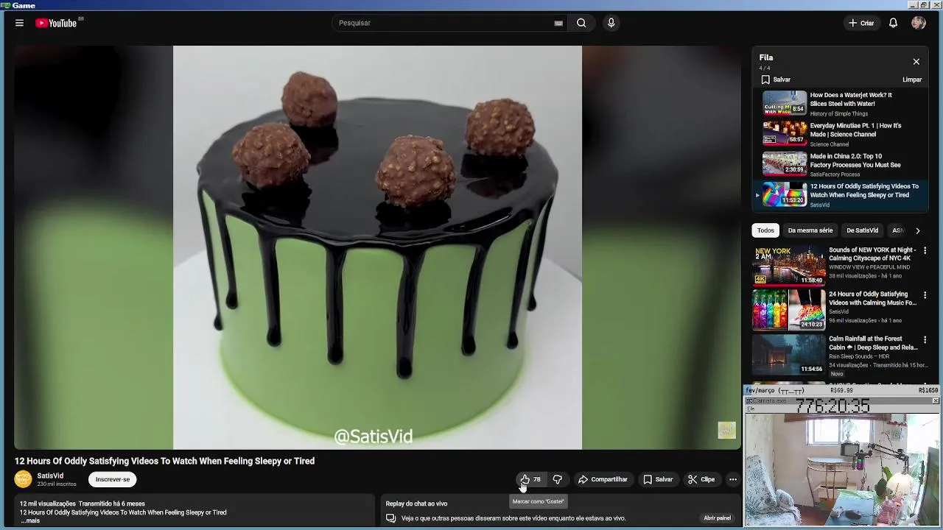Open options menu for New York video
The height and width of the screenshot is (530, 943).
pos(925,251)
